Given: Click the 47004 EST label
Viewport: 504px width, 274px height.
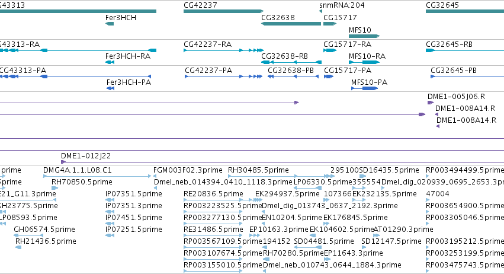Looking at the screenshot, I should pos(438,194).
